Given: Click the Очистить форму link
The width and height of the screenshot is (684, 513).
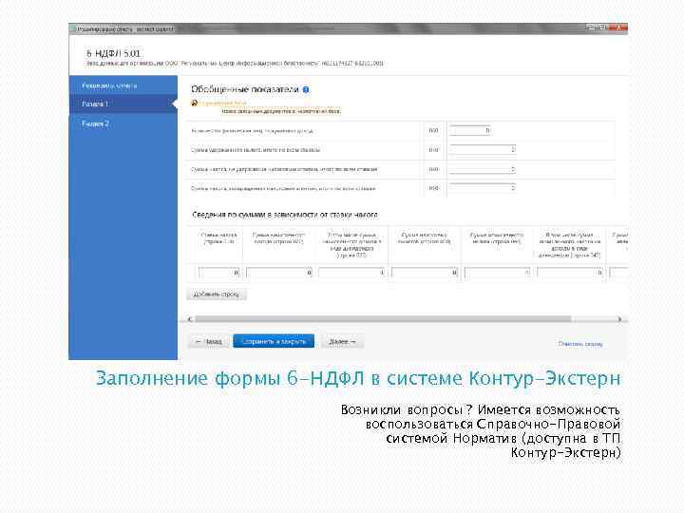Looking at the screenshot, I should click(580, 344).
